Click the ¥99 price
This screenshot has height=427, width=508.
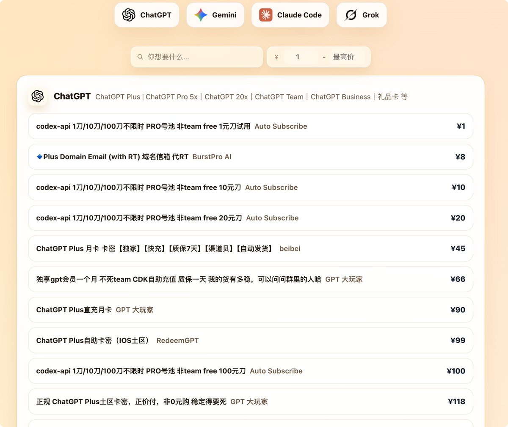[x=458, y=340]
